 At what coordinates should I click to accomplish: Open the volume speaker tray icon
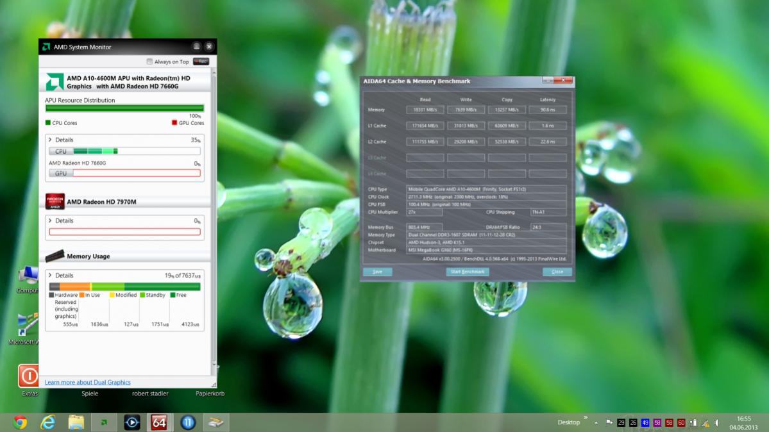[x=717, y=422]
